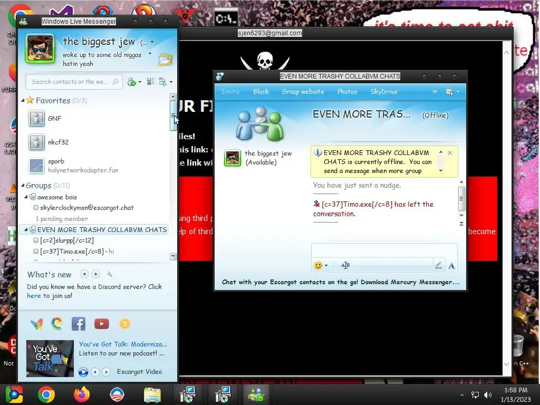Image resolution: width=540 pixels, height=405 pixels.
Task: Click the contact list scroll up arrow
Action: tap(173, 97)
